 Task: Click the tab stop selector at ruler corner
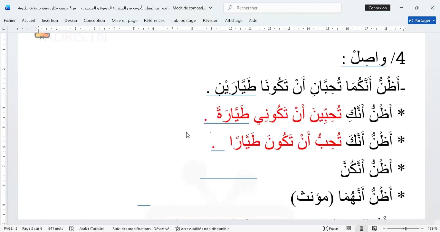pyautogui.click(x=4, y=29)
